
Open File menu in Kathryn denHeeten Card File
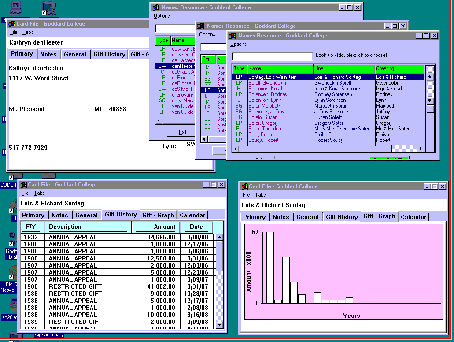(14, 32)
